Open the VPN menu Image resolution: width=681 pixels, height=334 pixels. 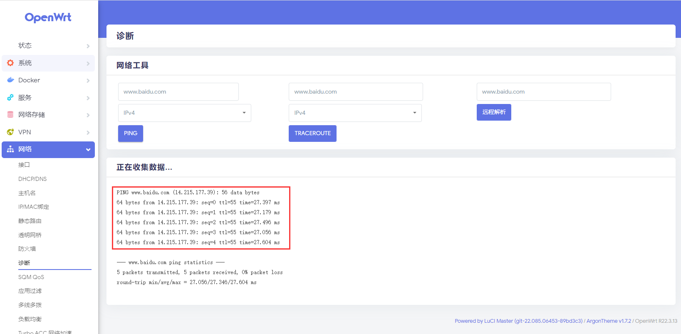pyautogui.click(x=48, y=132)
